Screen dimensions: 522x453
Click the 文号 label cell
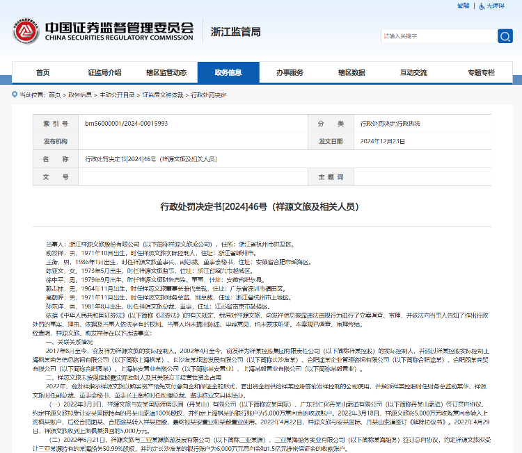pyautogui.click(x=56, y=176)
